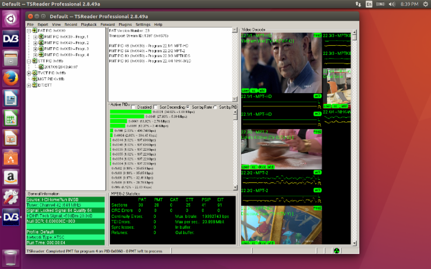Expand the TVCT PID 0x1ffb tree node

(x=29, y=73)
